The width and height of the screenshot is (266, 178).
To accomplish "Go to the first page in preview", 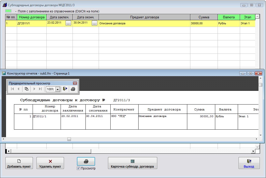I will coord(12,89).
